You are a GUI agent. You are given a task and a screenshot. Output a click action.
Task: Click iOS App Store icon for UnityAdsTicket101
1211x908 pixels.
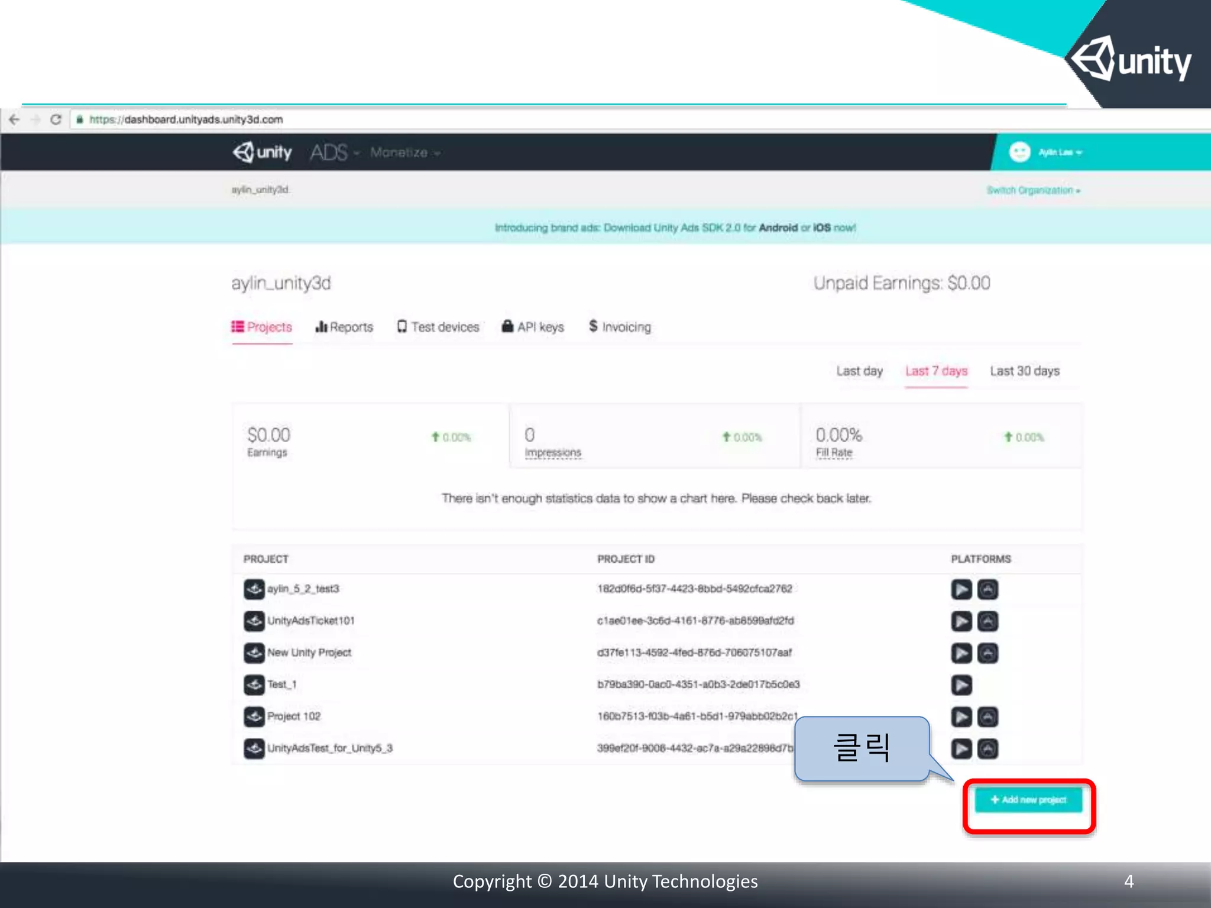pyautogui.click(x=987, y=621)
